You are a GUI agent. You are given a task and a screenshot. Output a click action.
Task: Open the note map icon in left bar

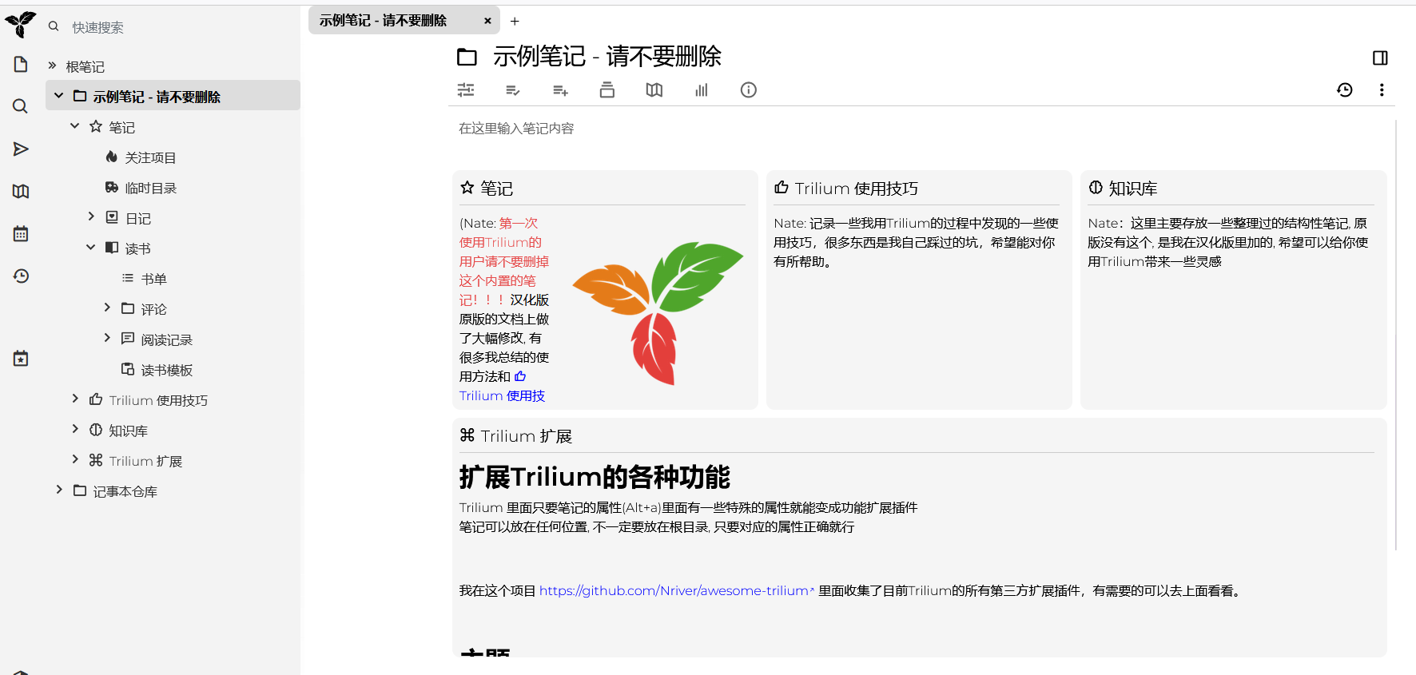[21, 191]
